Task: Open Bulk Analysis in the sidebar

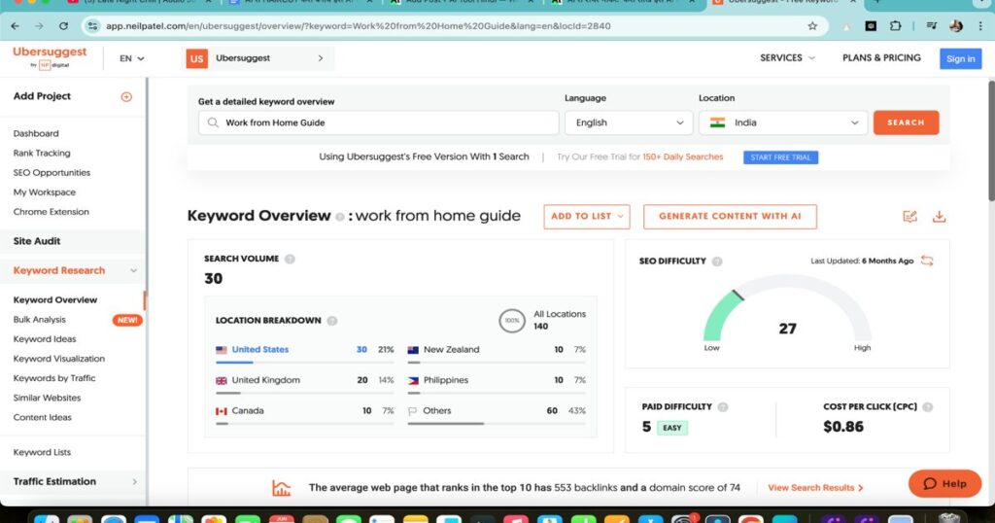Action: pyautogui.click(x=39, y=320)
